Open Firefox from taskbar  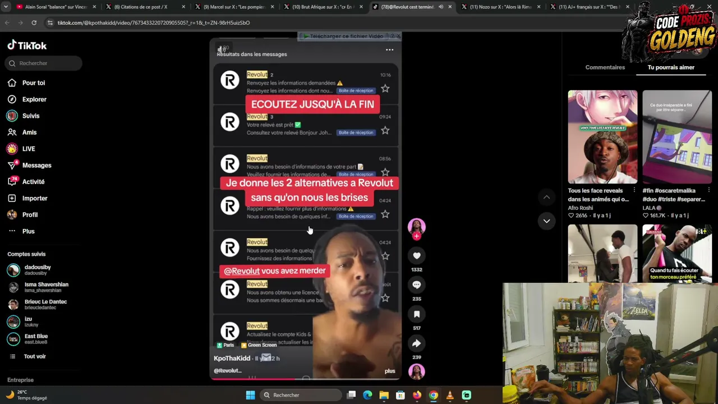click(417, 395)
